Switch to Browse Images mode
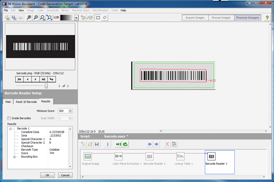The image size is (274, 182). [x=221, y=18]
